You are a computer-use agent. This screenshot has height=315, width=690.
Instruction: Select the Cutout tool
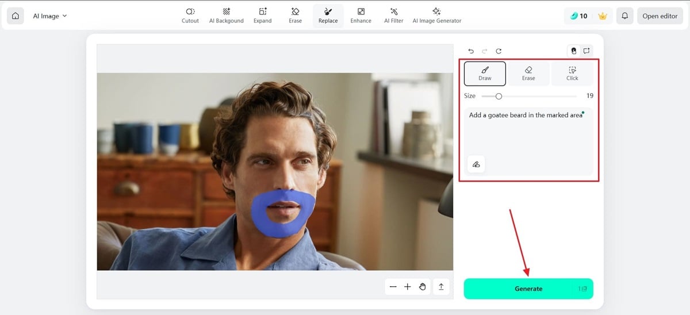pyautogui.click(x=190, y=16)
